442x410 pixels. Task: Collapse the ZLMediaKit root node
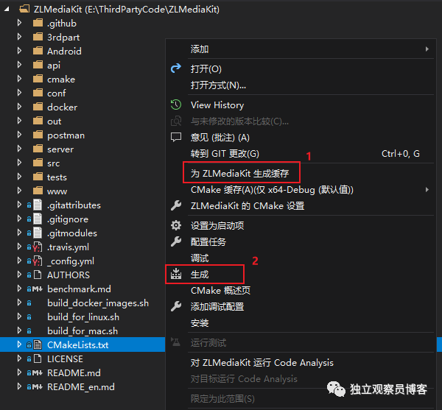pos(7,10)
